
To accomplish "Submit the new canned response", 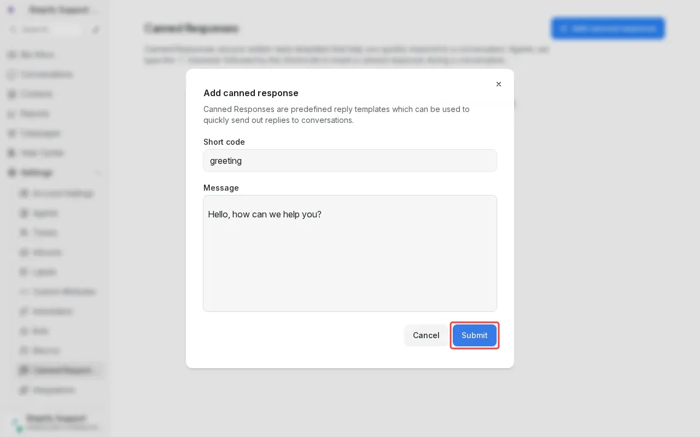I will 474,335.
